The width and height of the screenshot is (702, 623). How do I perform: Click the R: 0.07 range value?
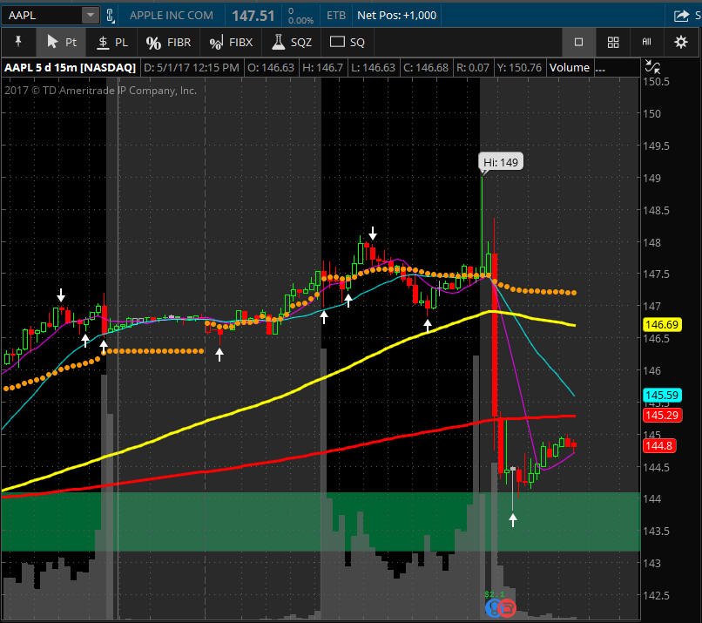click(472, 68)
